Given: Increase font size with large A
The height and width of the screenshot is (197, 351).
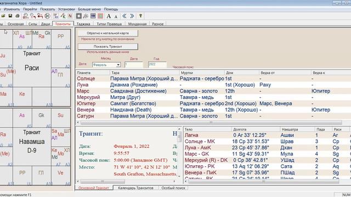Looking at the screenshot, I should (x=109, y=16).
